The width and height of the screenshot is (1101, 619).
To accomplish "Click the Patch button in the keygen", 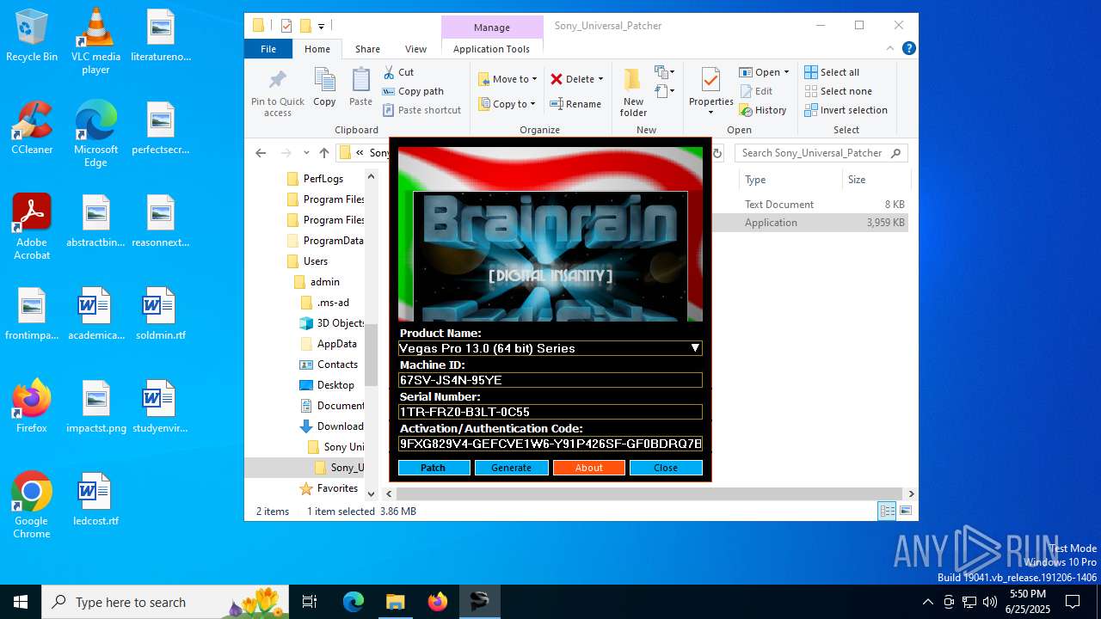I will pyautogui.click(x=434, y=468).
